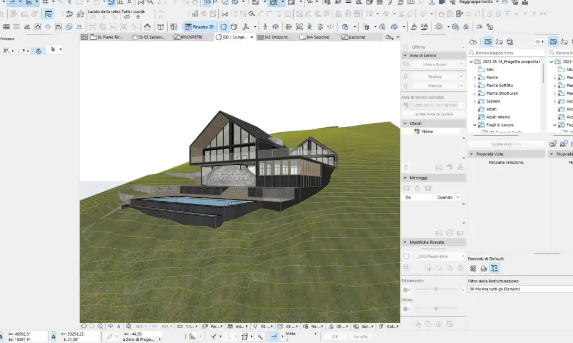Adjust the Riferimento transparency slider
Viewport: 573px width, 343px height.
pyautogui.click(x=436, y=290)
